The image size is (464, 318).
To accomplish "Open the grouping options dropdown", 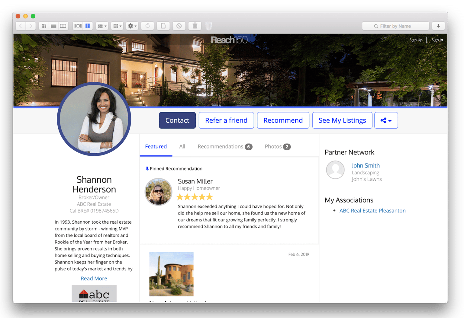I will click(x=117, y=26).
